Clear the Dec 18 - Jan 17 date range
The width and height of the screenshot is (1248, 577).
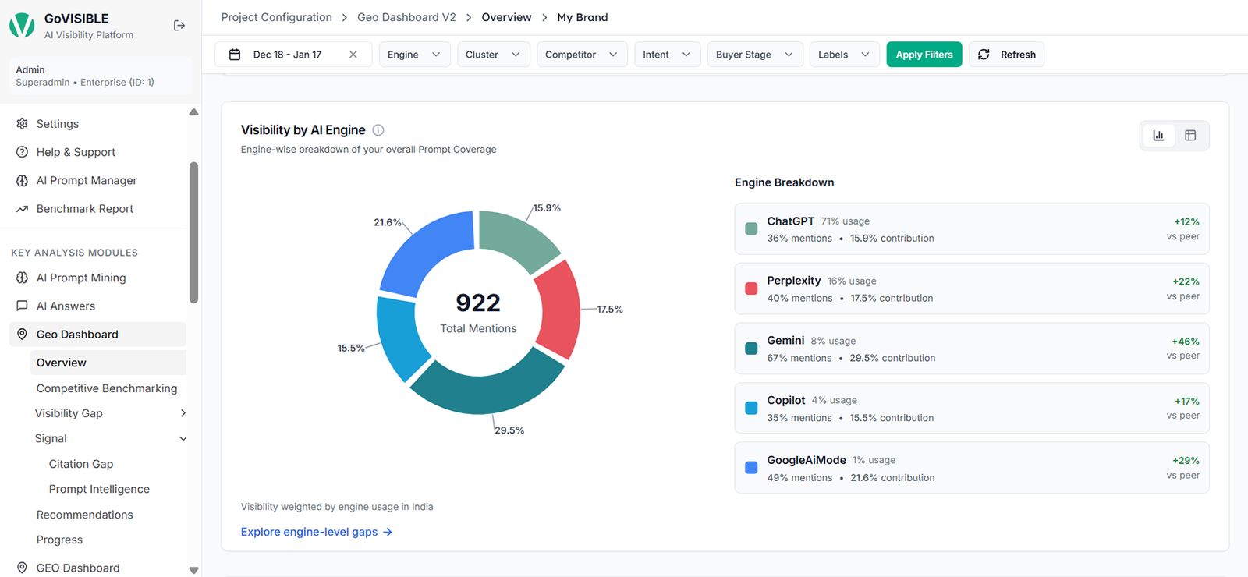tap(353, 55)
